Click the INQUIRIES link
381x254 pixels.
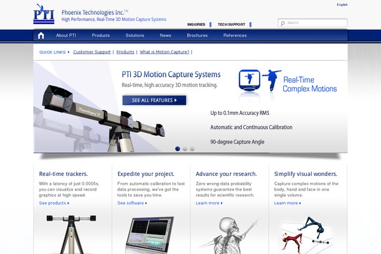[x=196, y=25]
